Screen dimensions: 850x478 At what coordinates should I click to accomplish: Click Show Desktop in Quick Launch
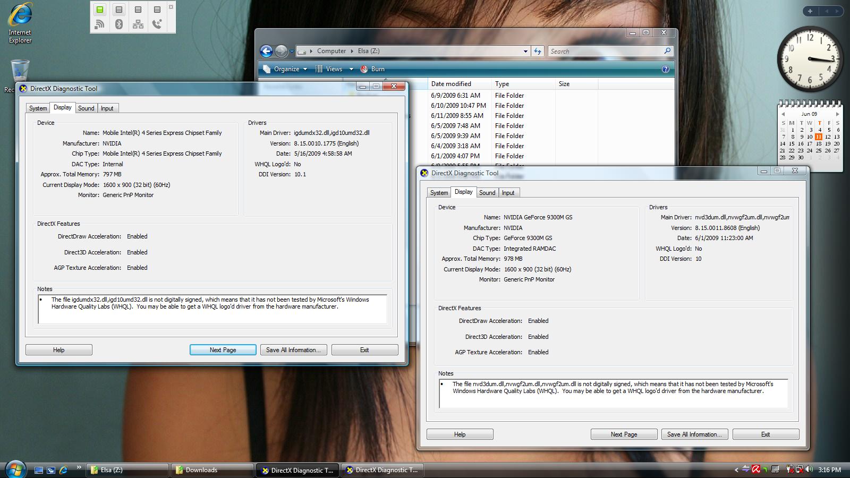tap(38, 470)
